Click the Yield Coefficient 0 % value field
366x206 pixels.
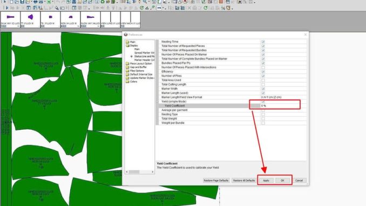coord(283,106)
